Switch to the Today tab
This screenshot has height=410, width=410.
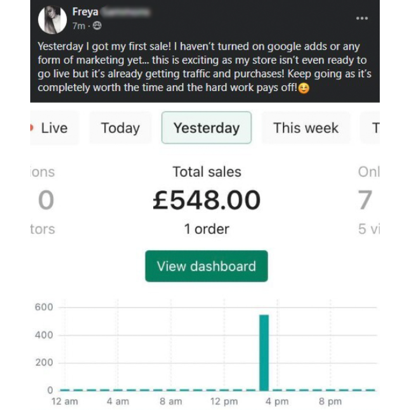120,128
